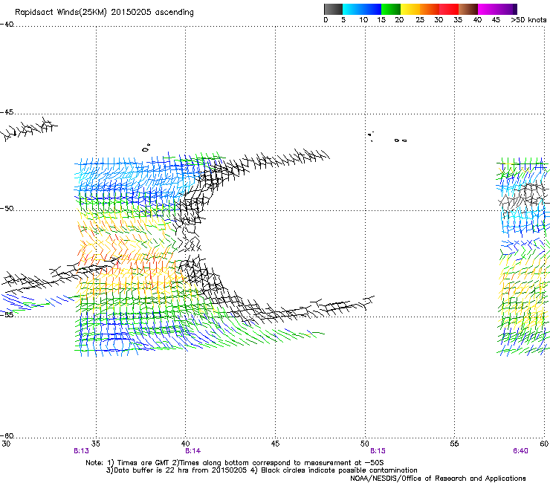This screenshot has width=550, height=483.
Task: Click the '-45' latitude axis label
Action: 7,112
